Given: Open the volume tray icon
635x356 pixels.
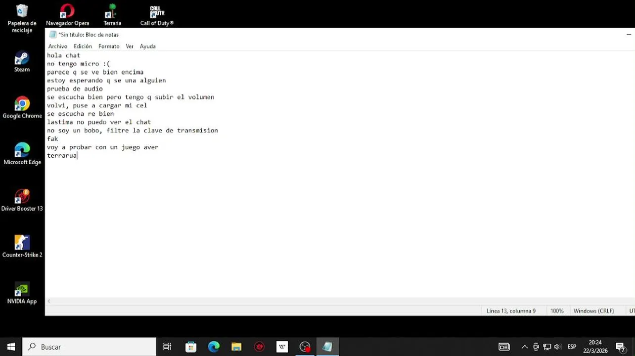Looking at the screenshot, I should tap(557, 347).
